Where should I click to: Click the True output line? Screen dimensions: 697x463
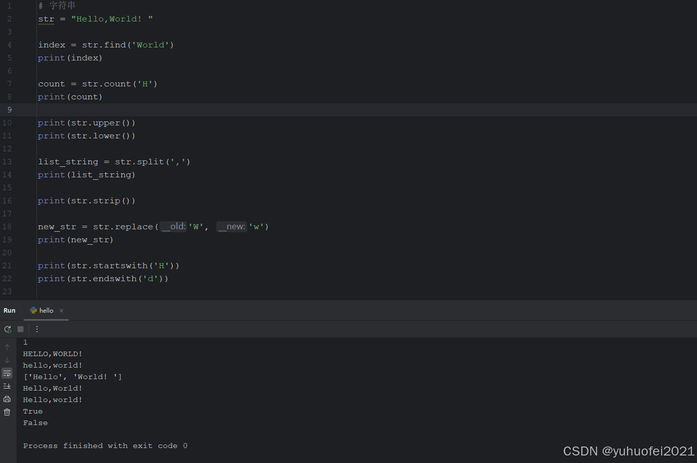point(33,412)
